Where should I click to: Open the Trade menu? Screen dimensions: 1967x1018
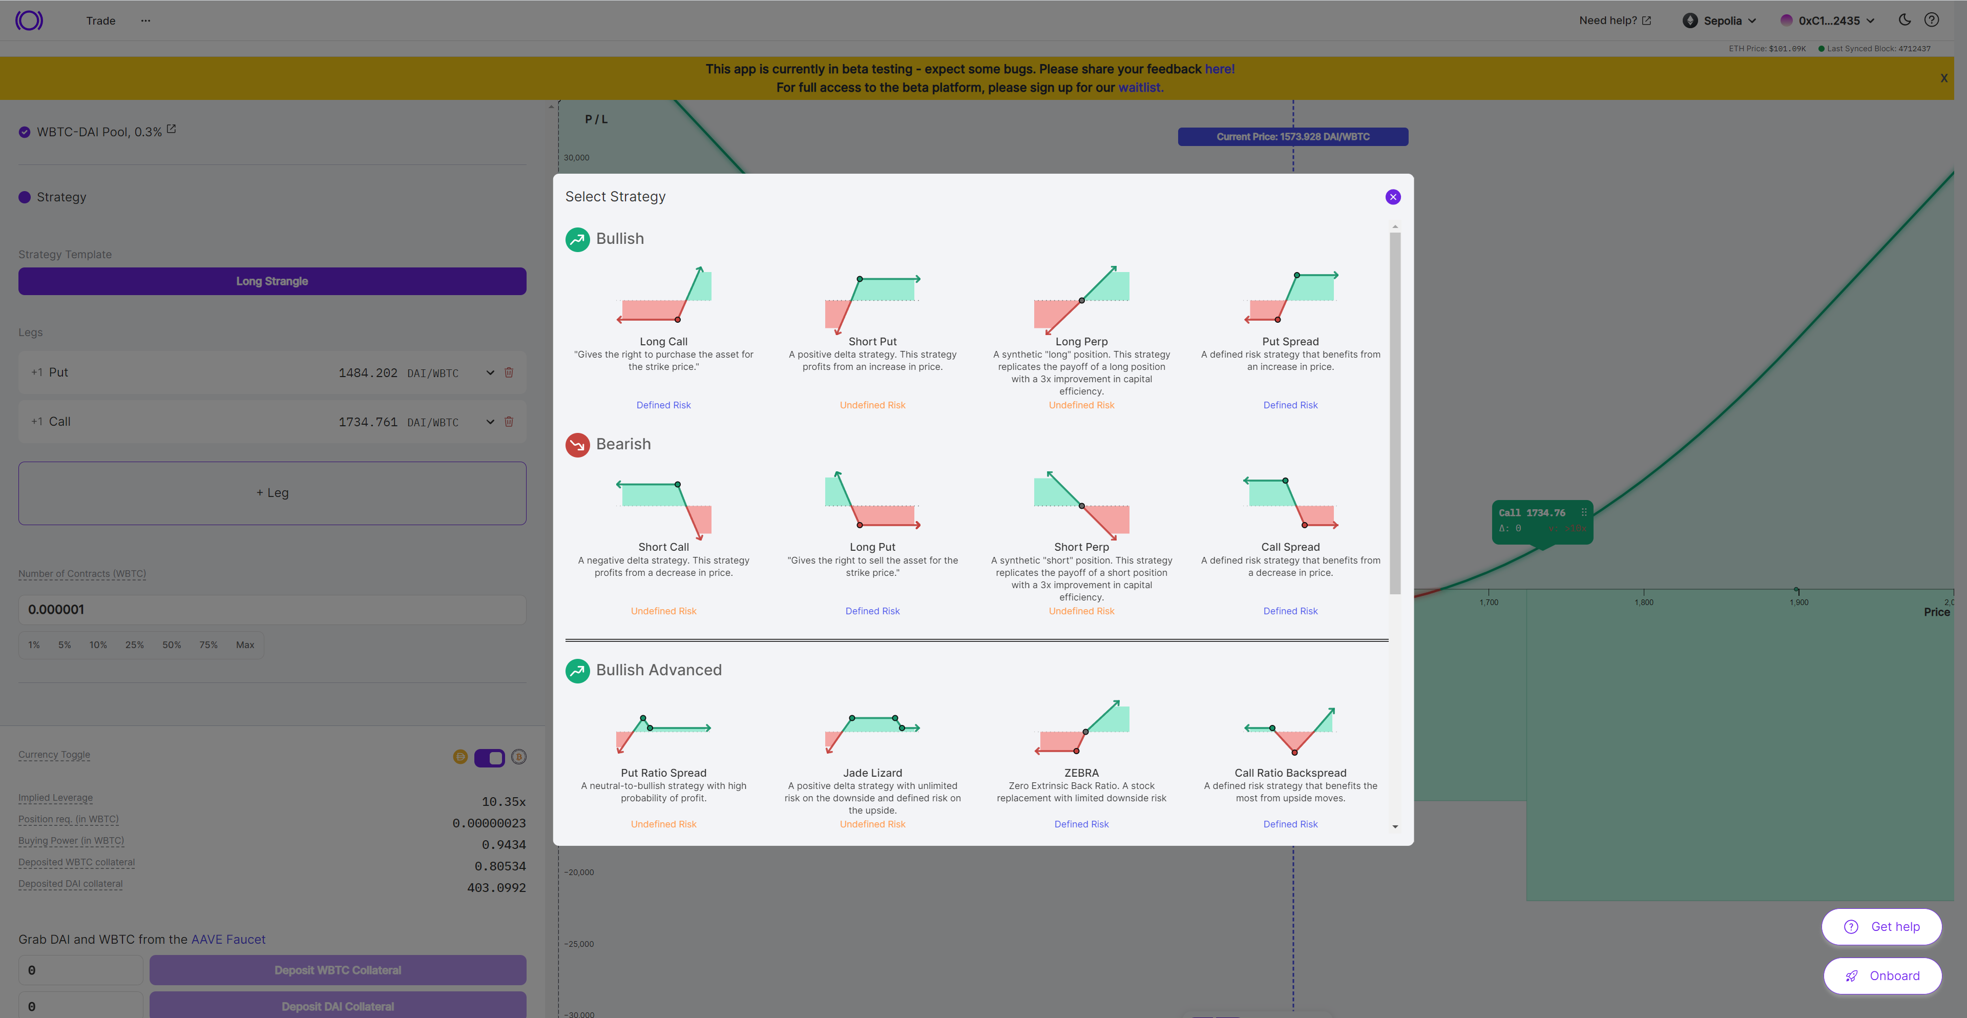[100, 20]
